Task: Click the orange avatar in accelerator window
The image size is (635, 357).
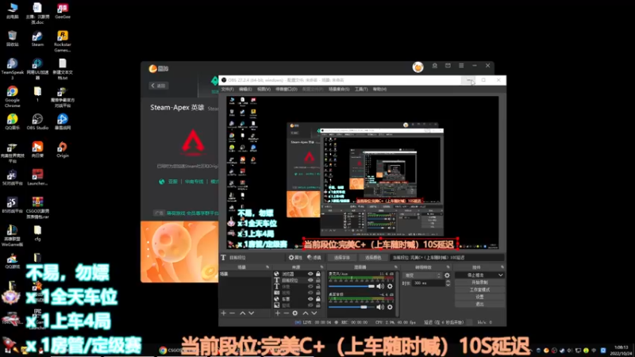Action: click(418, 67)
